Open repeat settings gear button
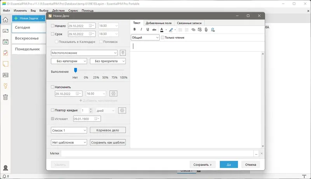Screen dimensions: 311x179 122,110
